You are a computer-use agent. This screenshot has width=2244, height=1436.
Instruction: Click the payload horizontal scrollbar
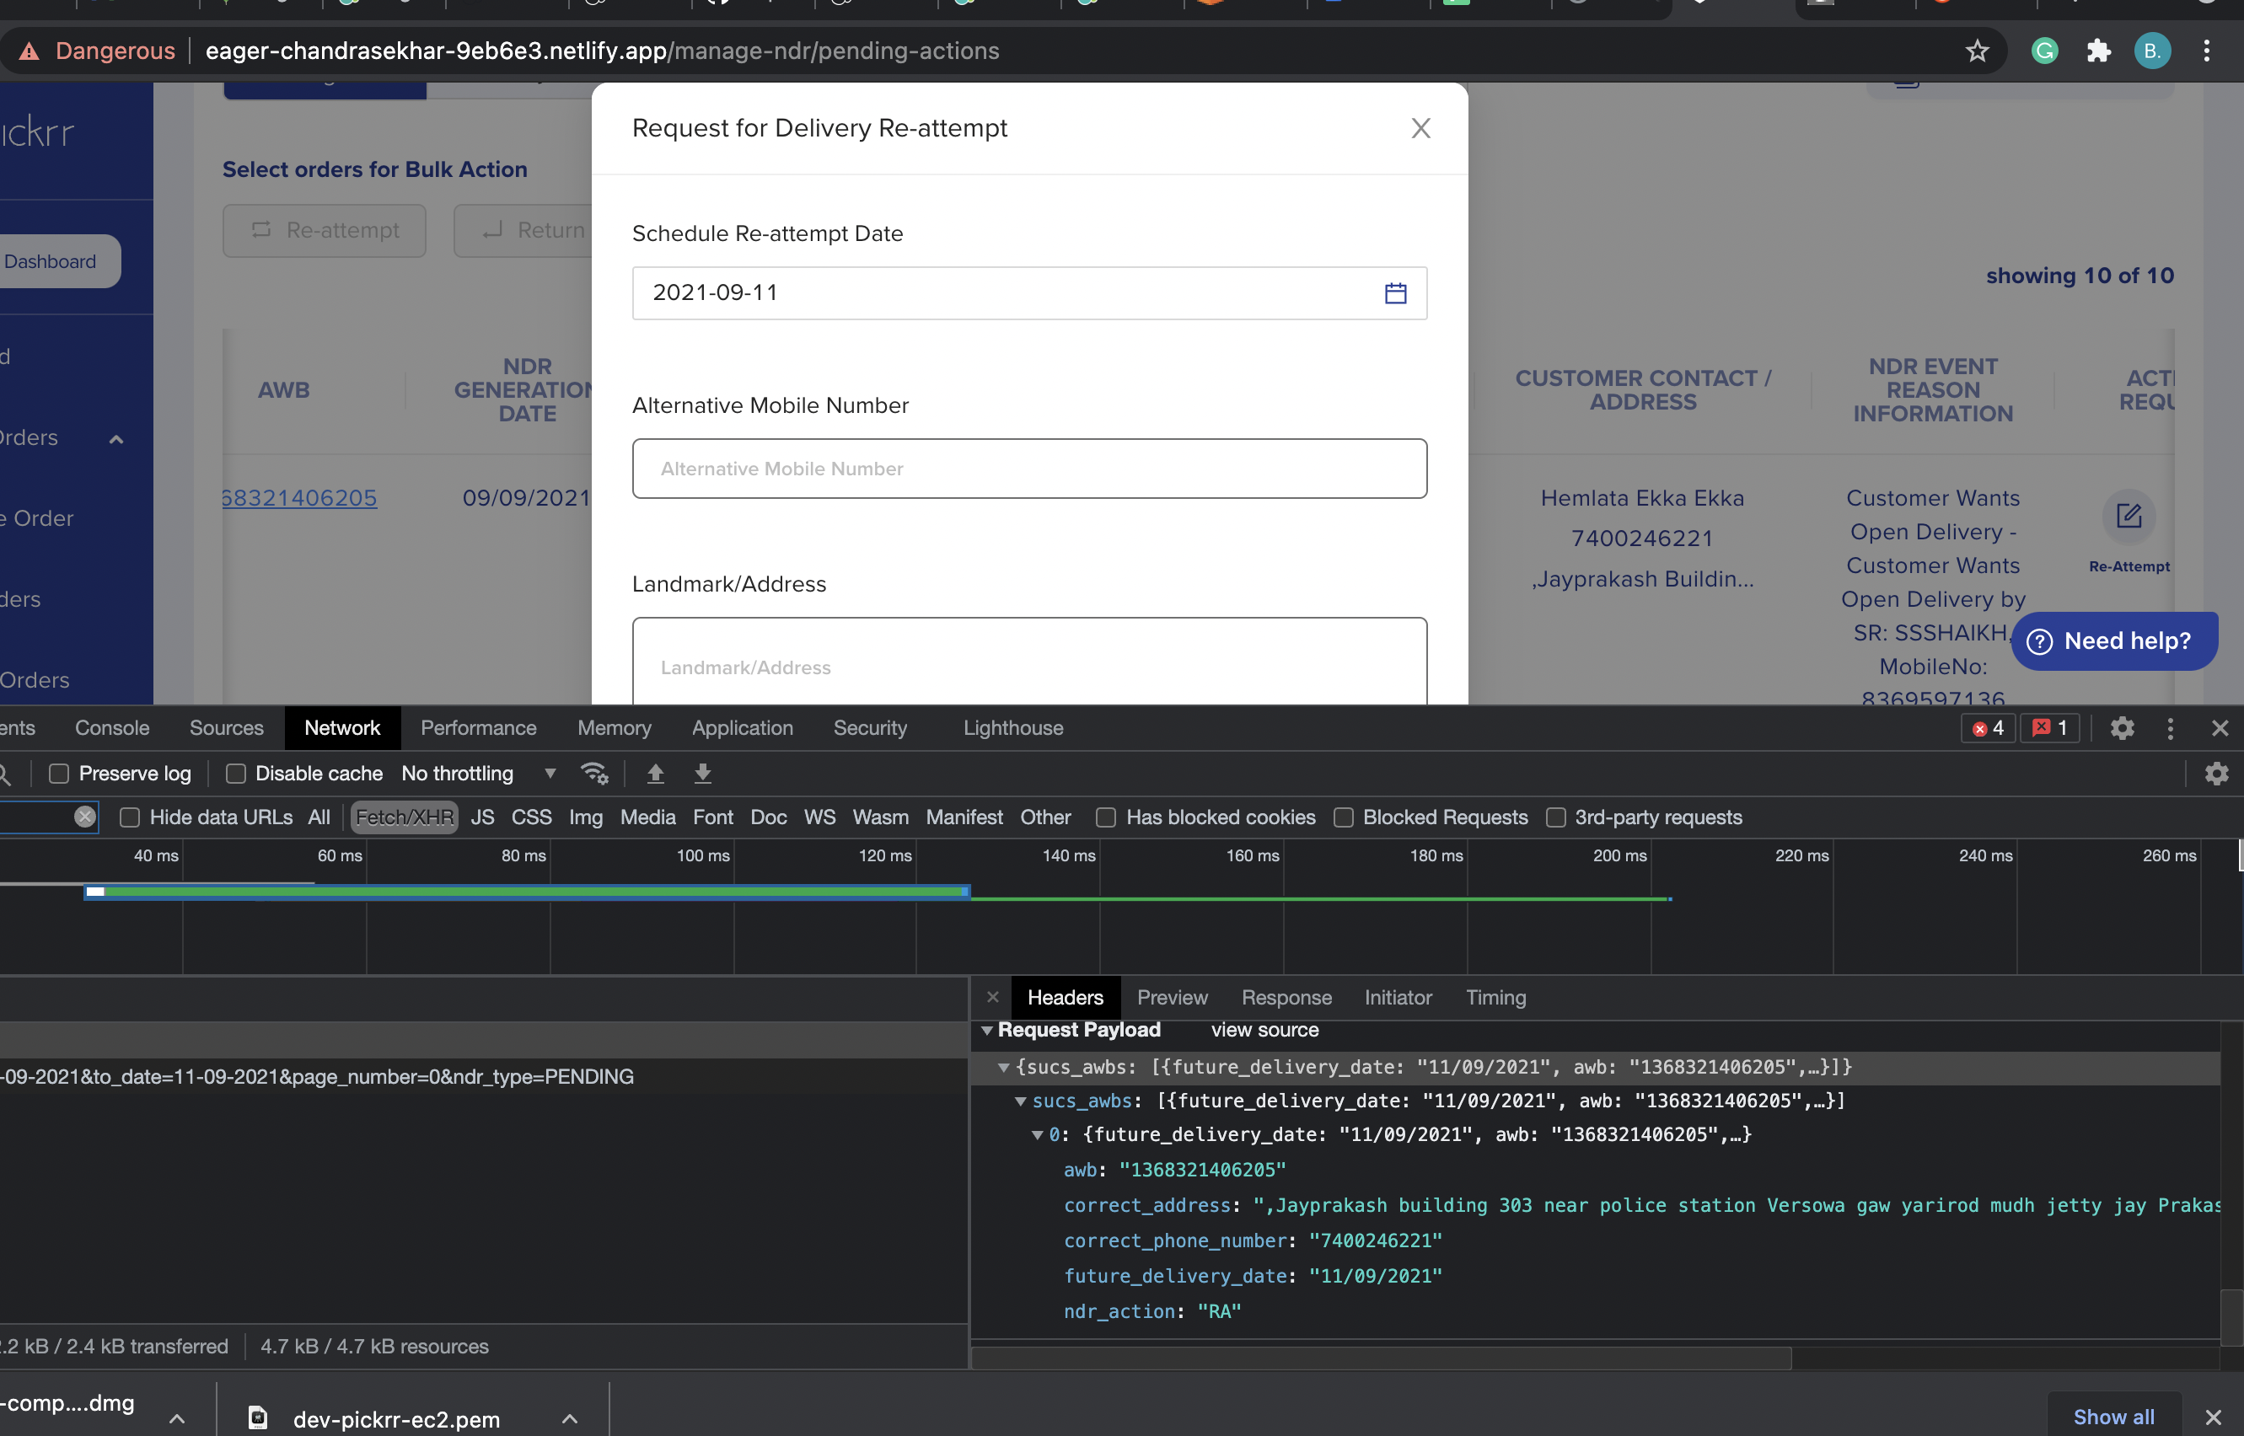coord(1382,1358)
